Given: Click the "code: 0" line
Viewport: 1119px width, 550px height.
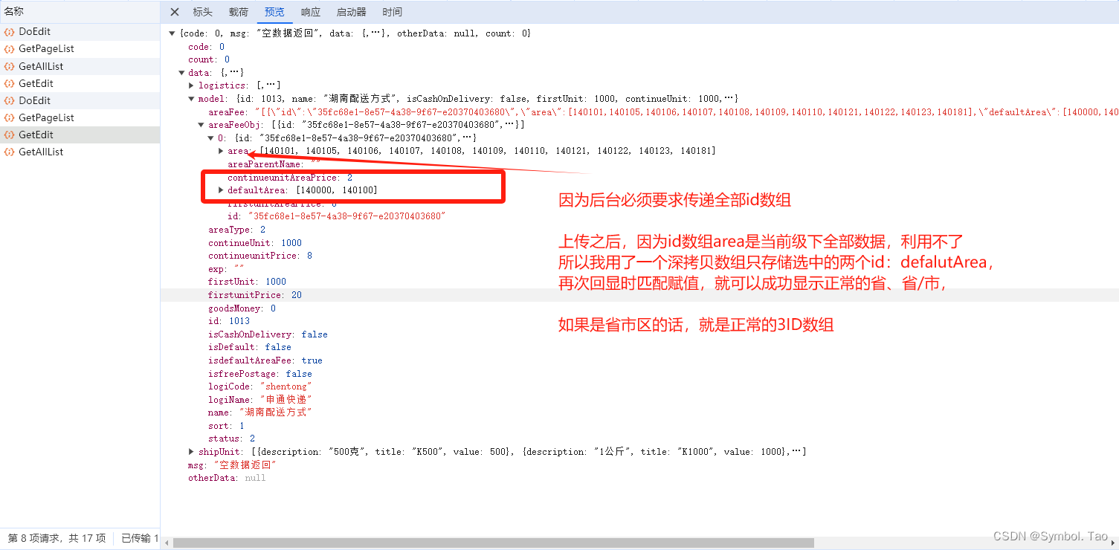Looking at the screenshot, I should click(206, 47).
